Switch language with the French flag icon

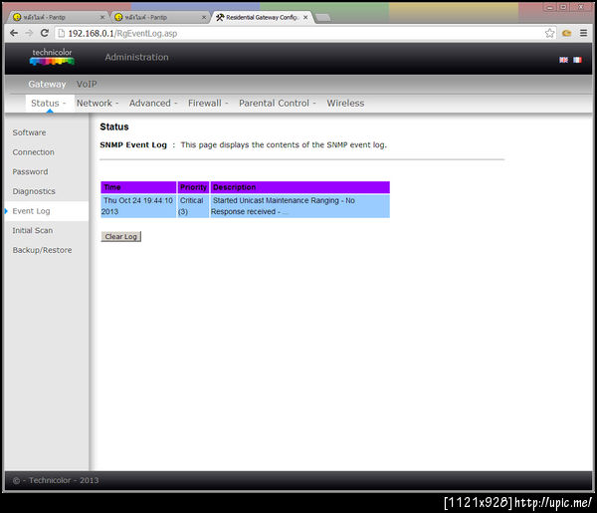[577, 60]
